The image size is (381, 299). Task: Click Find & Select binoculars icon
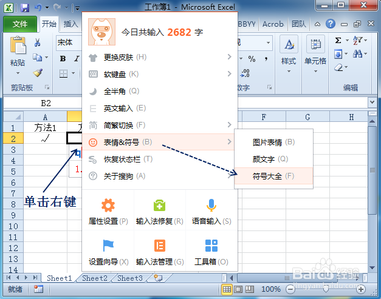pyautogui.click(x=358, y=54)
